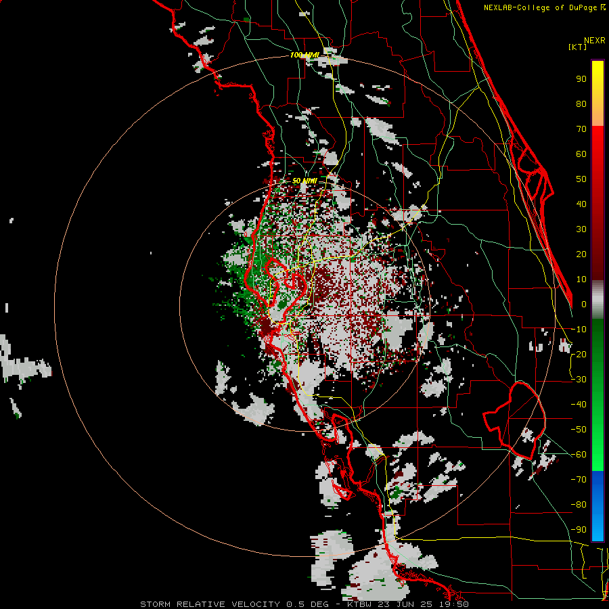Click the NEXR label above the color scale
609x609 pixels.
[x=595, y=41]
